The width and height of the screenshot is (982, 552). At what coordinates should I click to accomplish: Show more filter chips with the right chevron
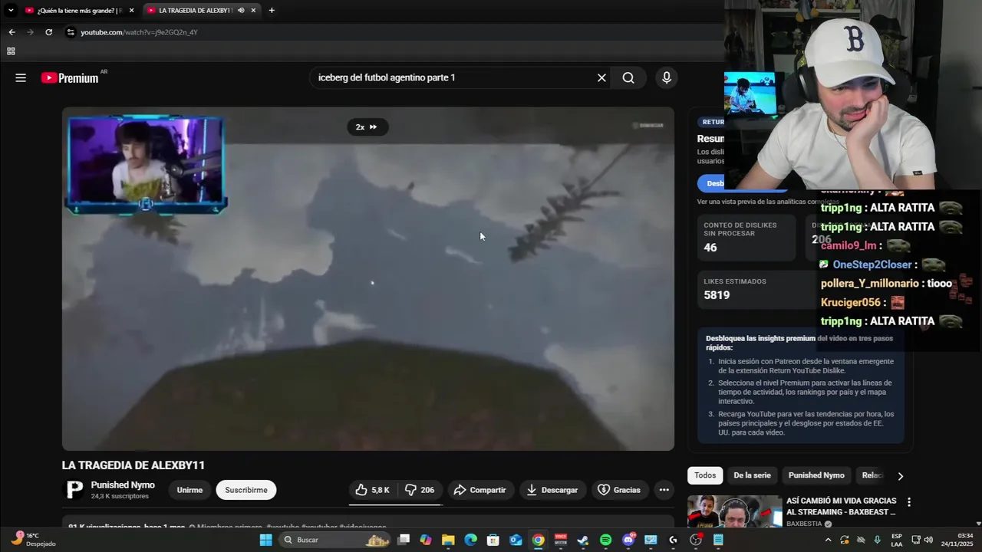(x=900, y=476)
